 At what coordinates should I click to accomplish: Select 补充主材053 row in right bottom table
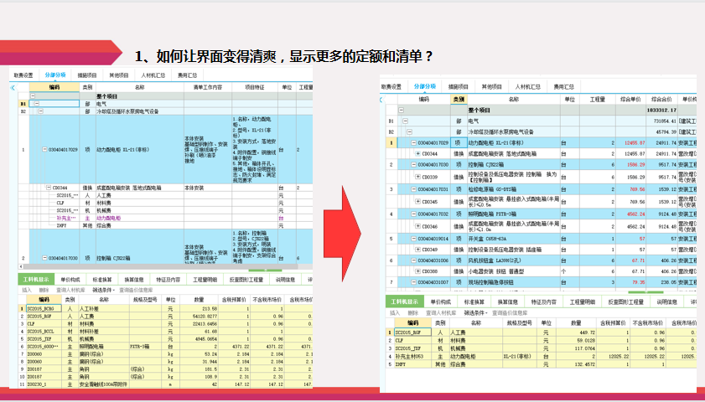tap(541, 356)
